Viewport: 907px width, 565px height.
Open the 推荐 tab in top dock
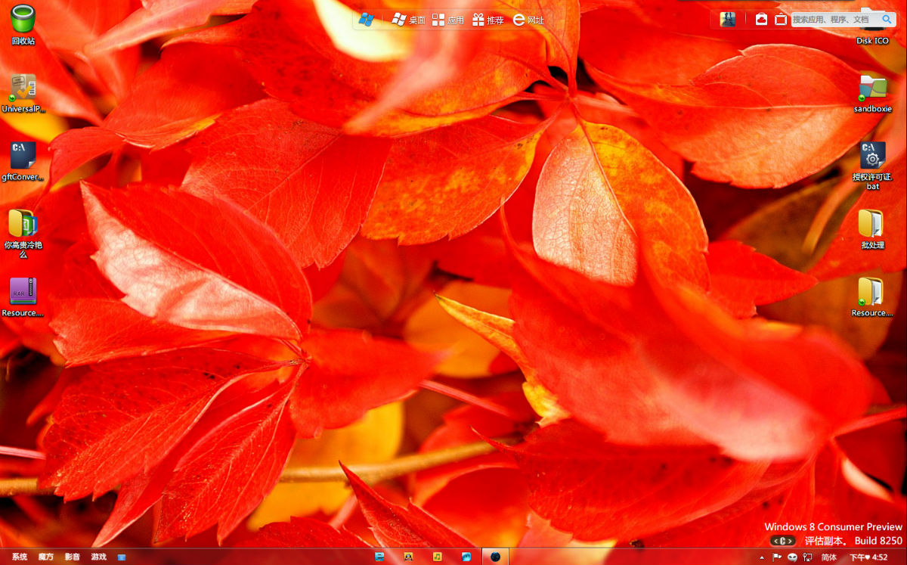pyautogui.click(x=488, y=20)
